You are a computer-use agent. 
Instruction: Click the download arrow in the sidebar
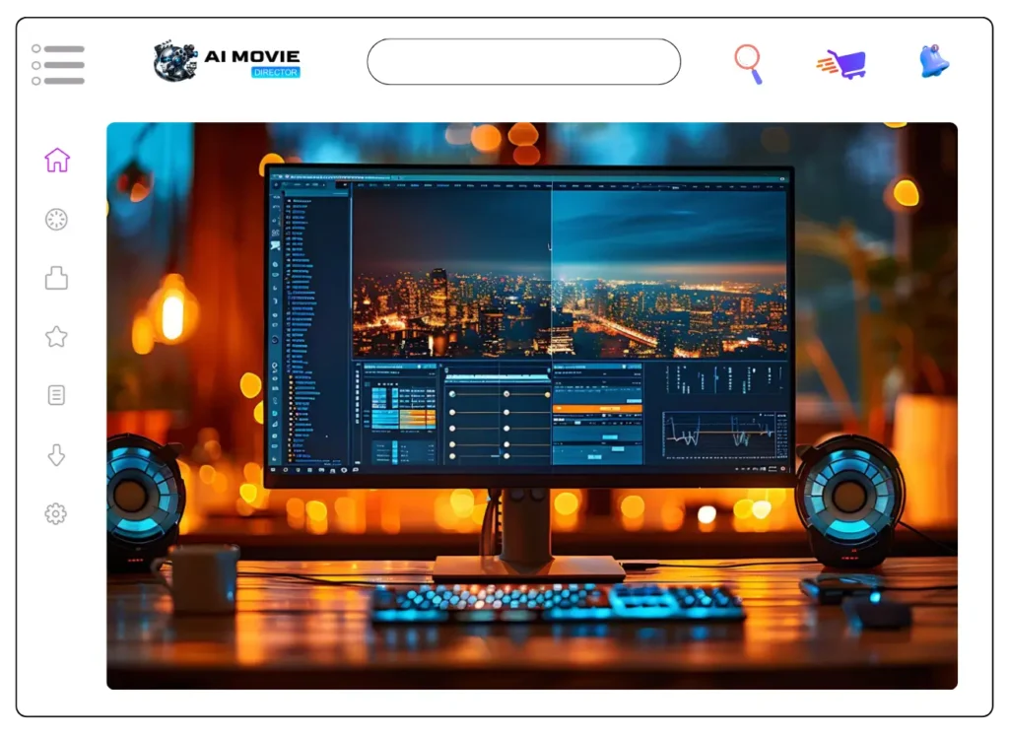56,455
